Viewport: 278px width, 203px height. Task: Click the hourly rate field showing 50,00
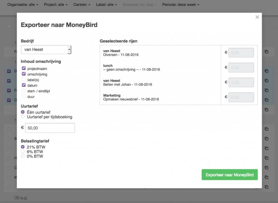coord(50,128)
